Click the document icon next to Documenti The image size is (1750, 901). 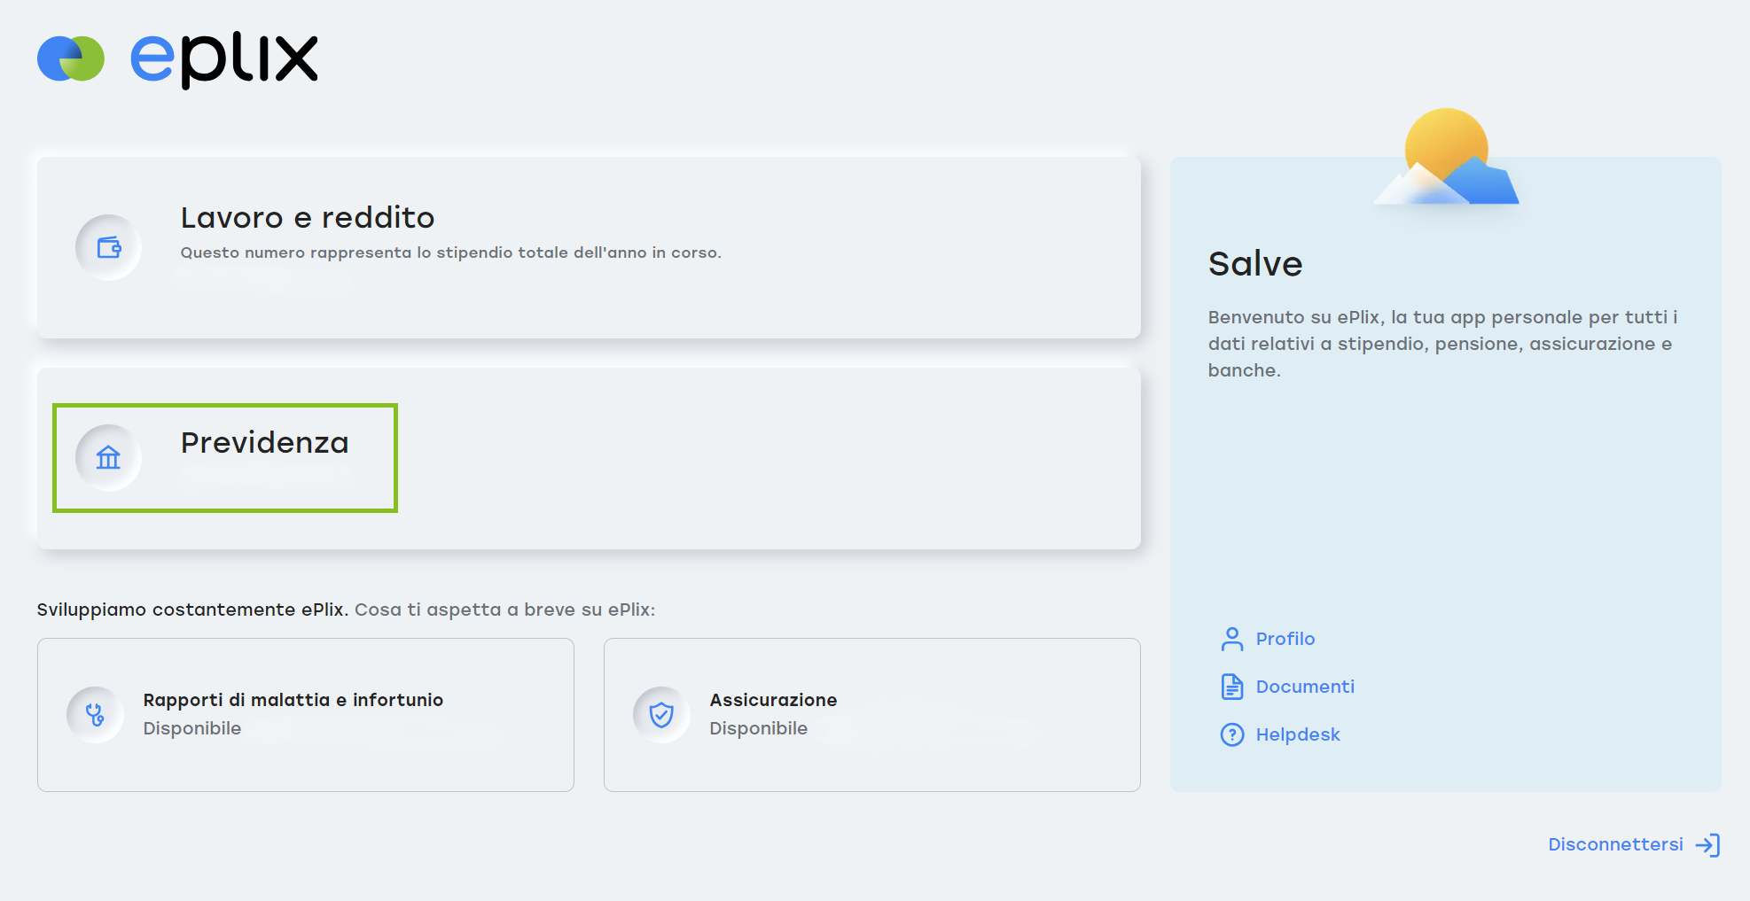[1231, 687]
